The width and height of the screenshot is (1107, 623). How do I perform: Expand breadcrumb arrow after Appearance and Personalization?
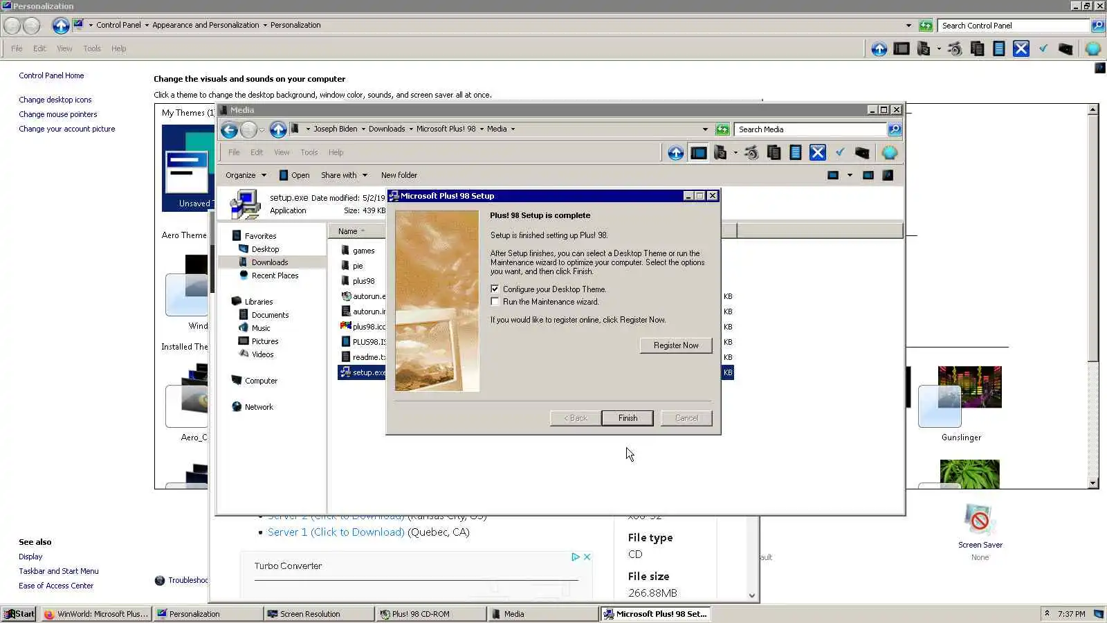click(x=265, y=25)
